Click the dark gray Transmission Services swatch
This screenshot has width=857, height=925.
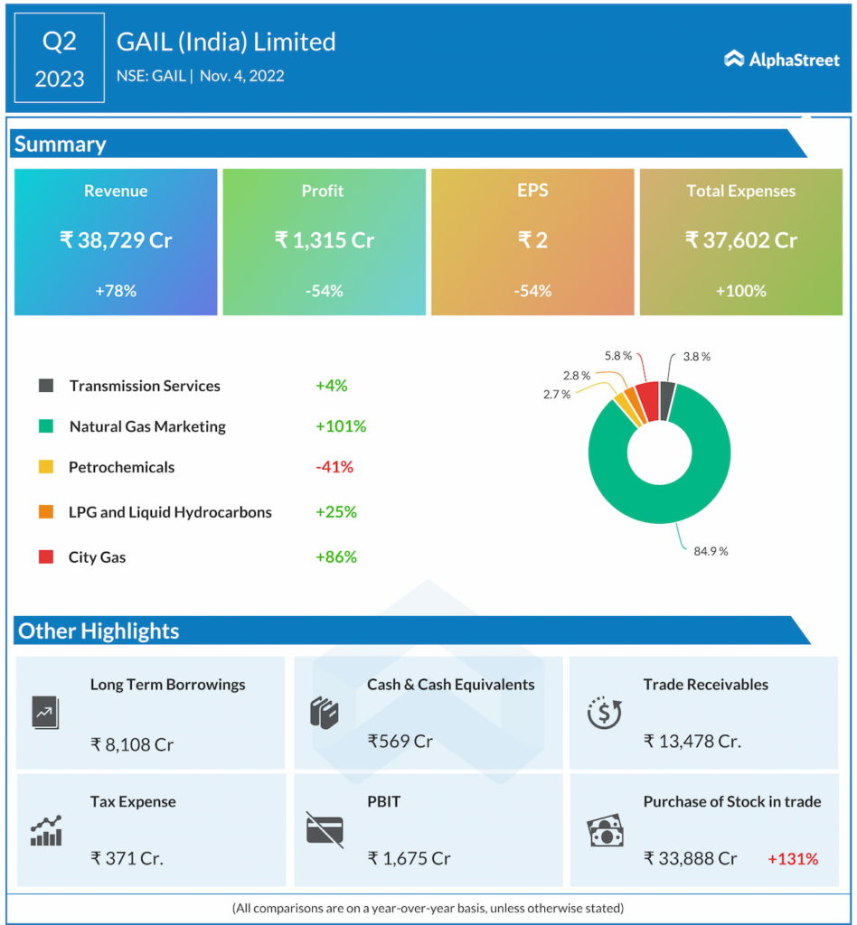45,386
